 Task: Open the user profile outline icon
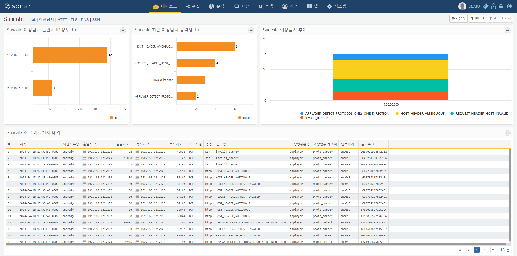tap(494, 6)
